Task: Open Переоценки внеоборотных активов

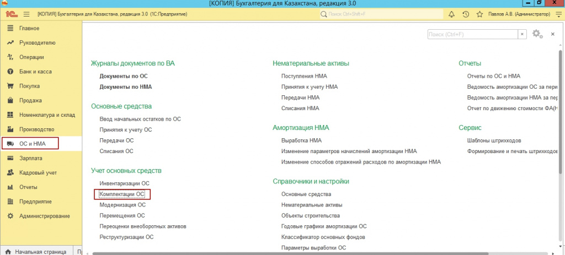Action: pyautogui.click(x=143, y=226)
